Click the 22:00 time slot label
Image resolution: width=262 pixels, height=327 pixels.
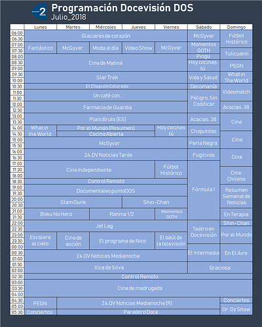point(17,223)
